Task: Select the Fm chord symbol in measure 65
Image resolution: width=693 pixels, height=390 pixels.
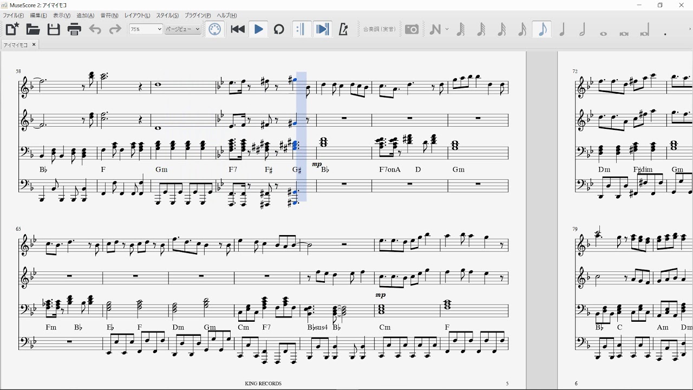Action: coord(51,327)
